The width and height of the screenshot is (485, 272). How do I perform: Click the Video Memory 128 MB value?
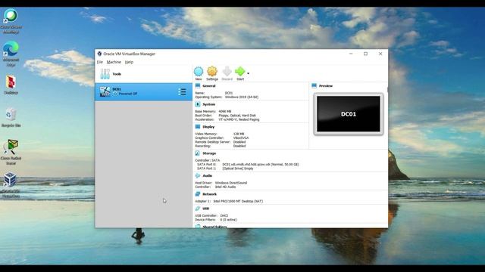(x=239, y=134)
